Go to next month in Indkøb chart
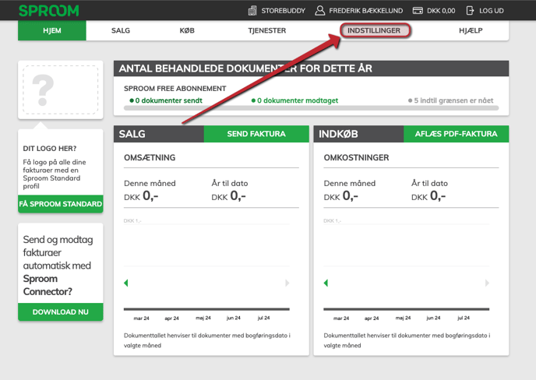This screenshot has width=536, height=380. 487,283
